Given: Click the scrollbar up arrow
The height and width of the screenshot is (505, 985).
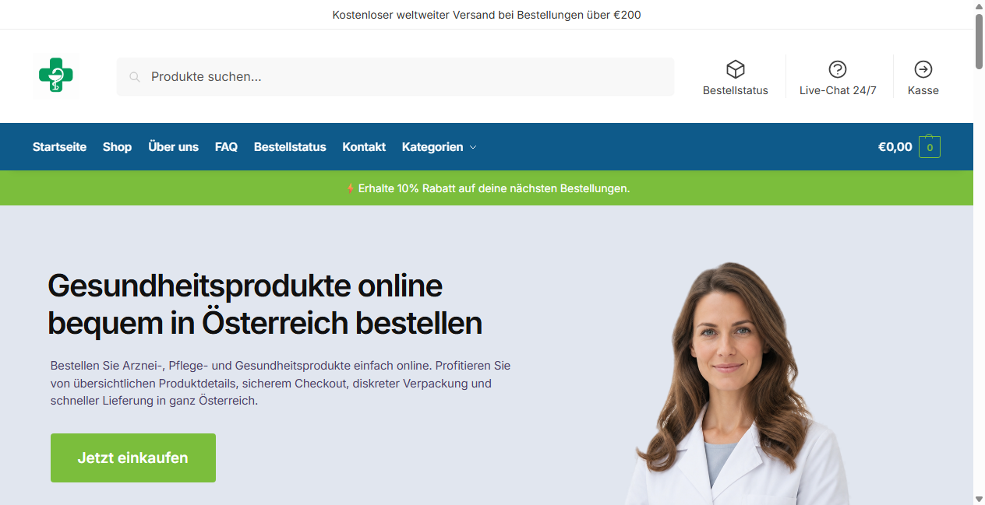Looking at the screenshot, I should point(979,6).
